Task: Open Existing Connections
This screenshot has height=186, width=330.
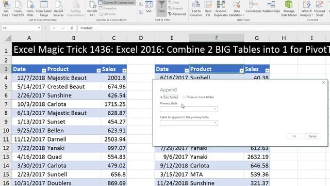Action: point(75,9)
